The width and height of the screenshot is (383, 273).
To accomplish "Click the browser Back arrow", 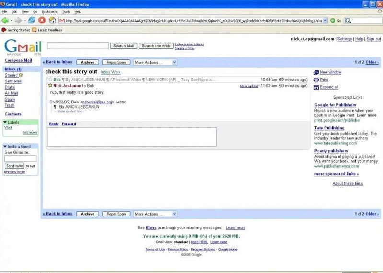I will (x=5, y=20).
